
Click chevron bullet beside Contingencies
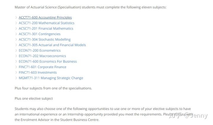pyautogui.click(x=16, y=34)
